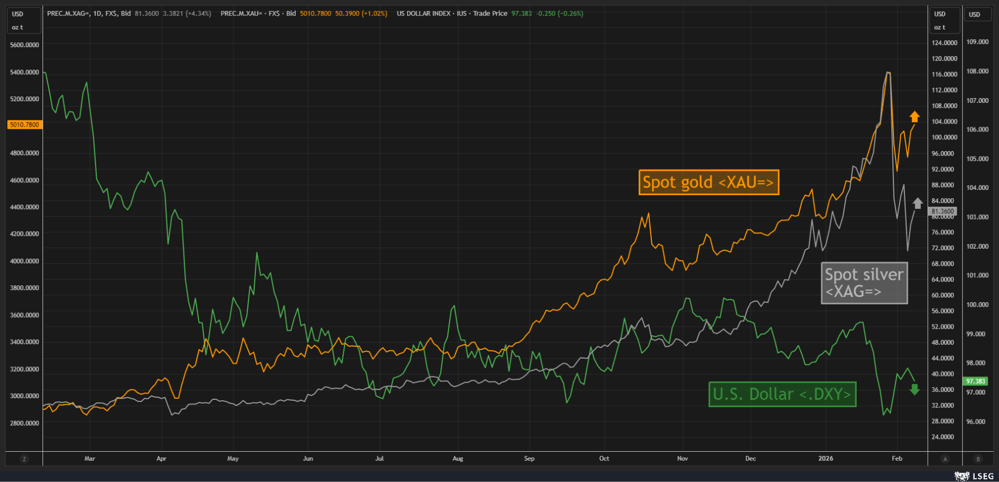This screenshot has width=999, height=482.
Task: Open the left axis USD oz t unit selector
Action: (24, 21)
